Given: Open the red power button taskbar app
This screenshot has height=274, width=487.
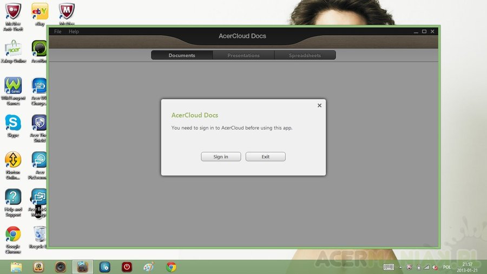Looking at the screenshot, I should (127, 267).
